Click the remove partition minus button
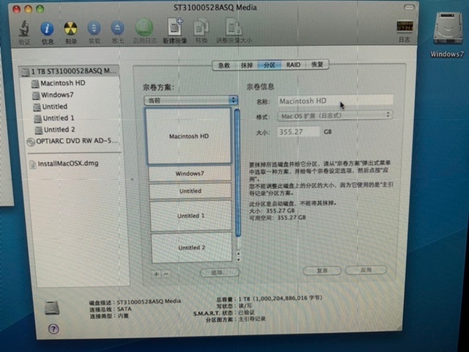Image resolution: width=469 pixels, height=352 pixels. click(166, 274)
